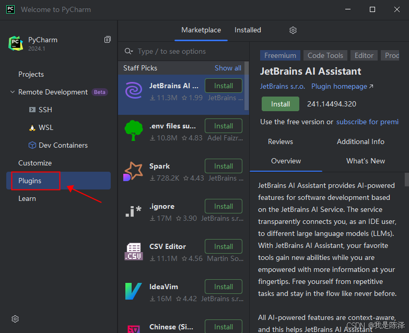Click the Freemium tag
The width and height of the screenshot is (409, 333).
[280, 55]
